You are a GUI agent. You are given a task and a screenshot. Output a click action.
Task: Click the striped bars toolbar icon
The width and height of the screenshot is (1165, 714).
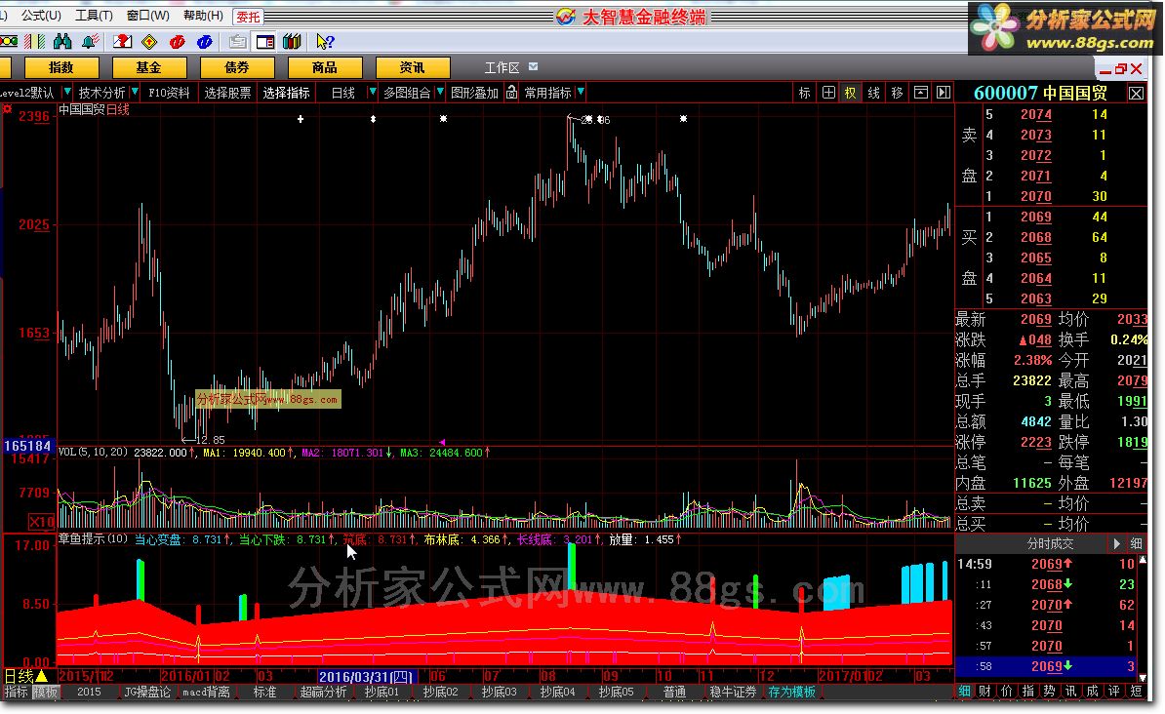coord(35,42)
